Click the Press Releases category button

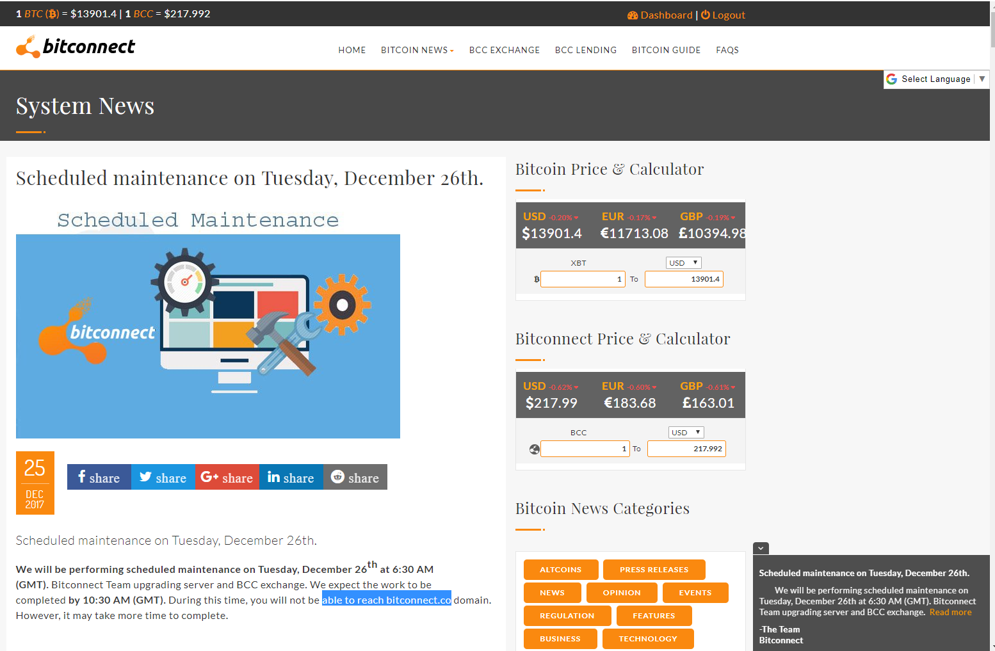pyautogui.click(x=654, y=570)
